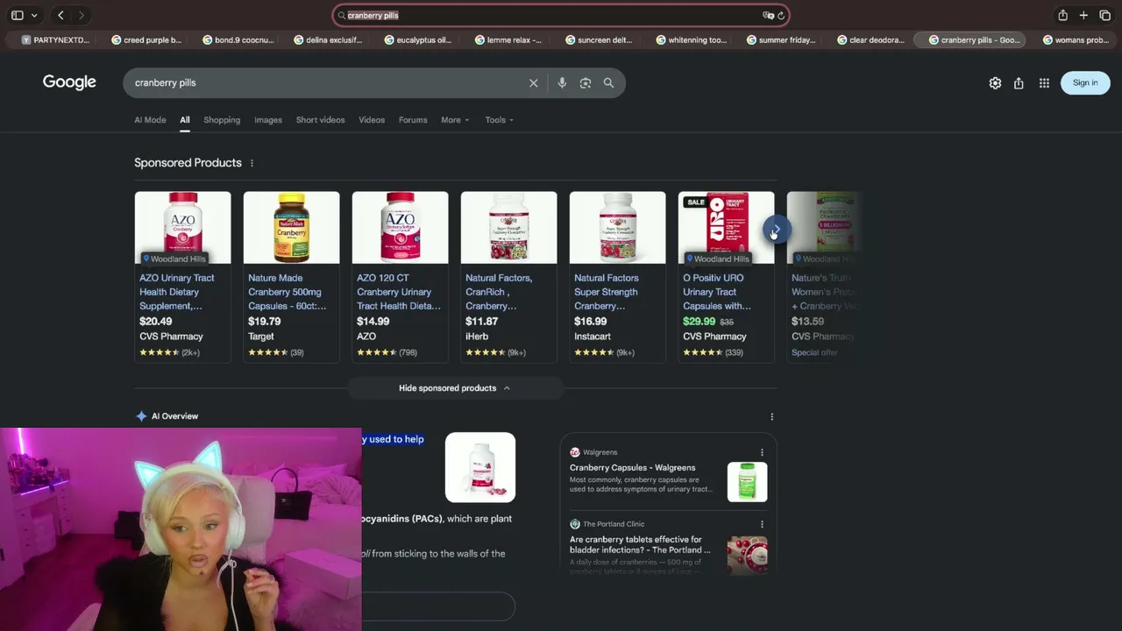Click the Woodland Hills label on AZO card
The image size is (1122, 631).
click(x=174, y=259)
